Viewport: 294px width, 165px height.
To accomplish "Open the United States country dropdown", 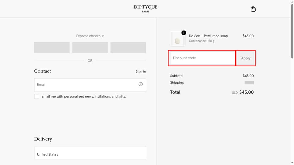I will click(x=90, y=153).
